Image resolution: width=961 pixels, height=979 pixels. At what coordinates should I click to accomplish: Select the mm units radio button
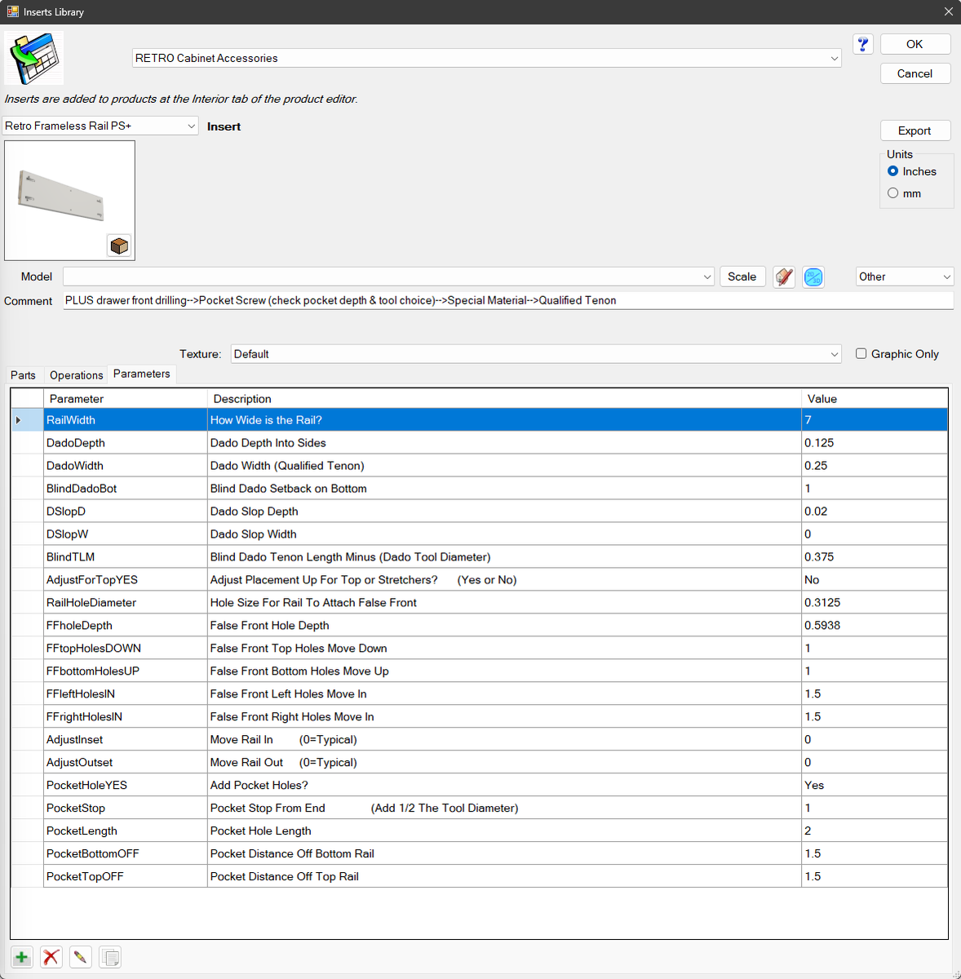(893, 193)
